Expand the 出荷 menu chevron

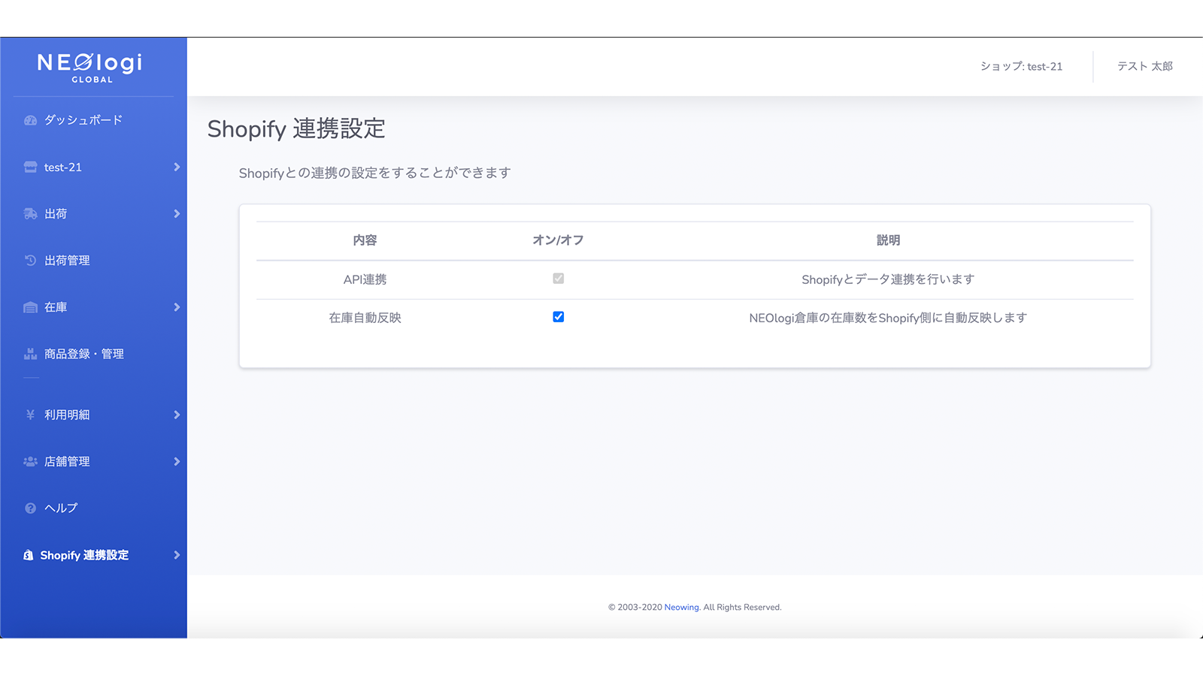coord(177,213)
